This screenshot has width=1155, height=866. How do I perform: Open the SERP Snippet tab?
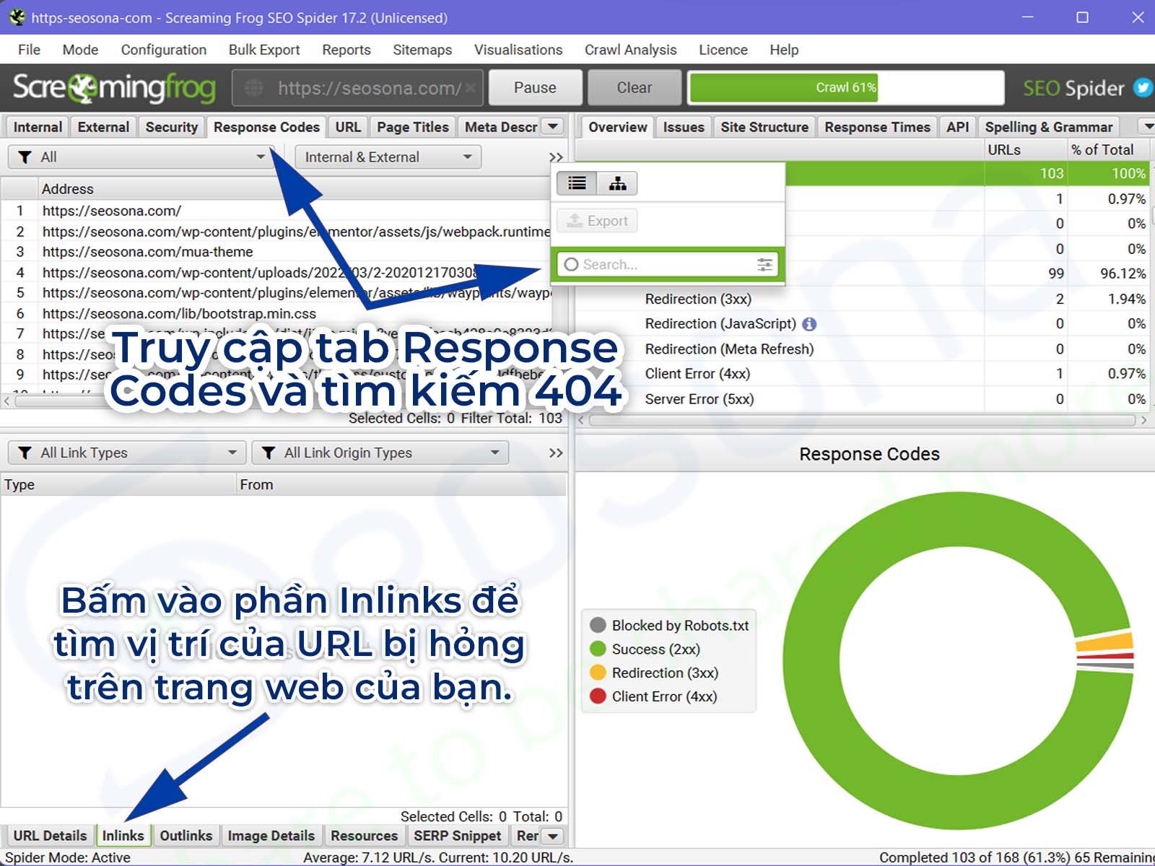coord(458,836)
